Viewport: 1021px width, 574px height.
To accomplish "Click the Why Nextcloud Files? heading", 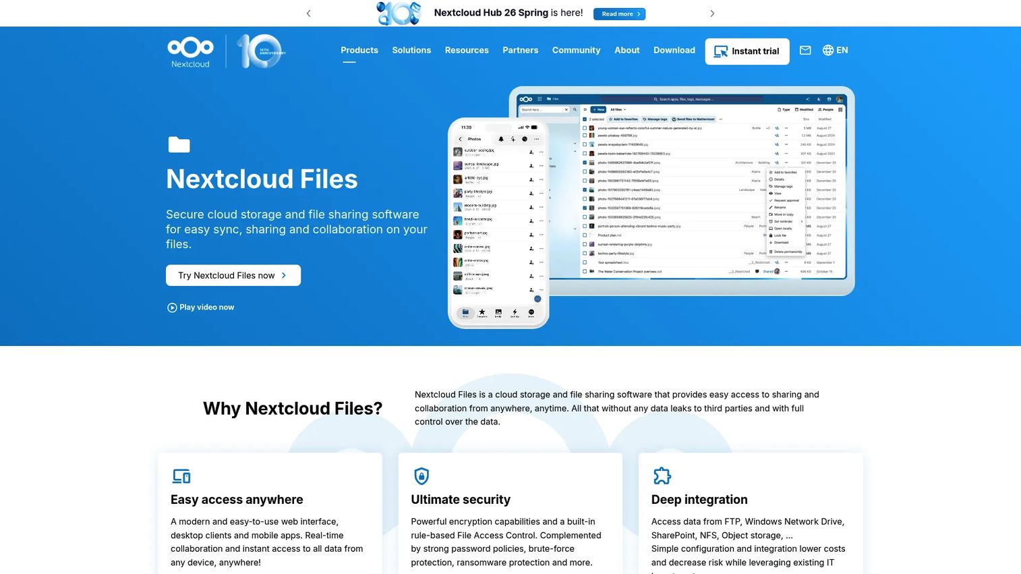I will (293, 409).
